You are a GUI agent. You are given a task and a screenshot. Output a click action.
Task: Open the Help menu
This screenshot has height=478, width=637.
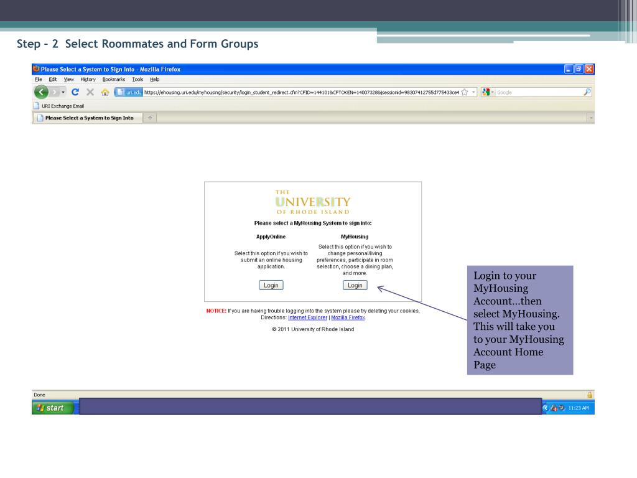(155, 80)
